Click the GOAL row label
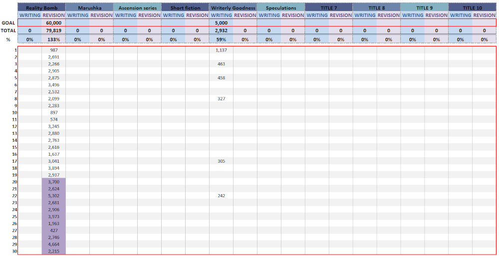This screenshot has height=258, width=499. click(x=8, y=23)
